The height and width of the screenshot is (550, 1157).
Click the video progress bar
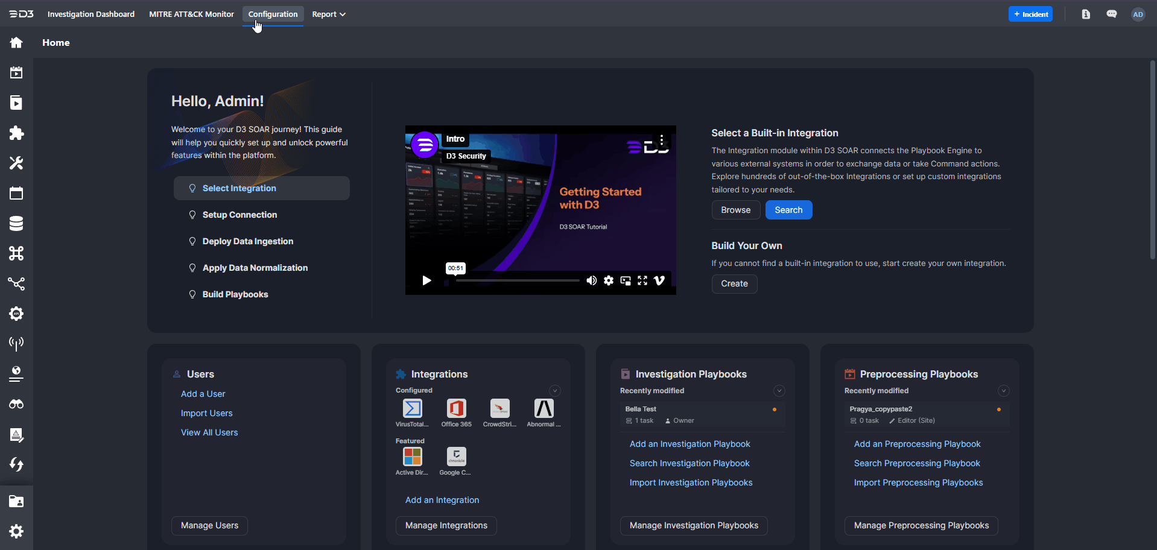click(517, 280)
